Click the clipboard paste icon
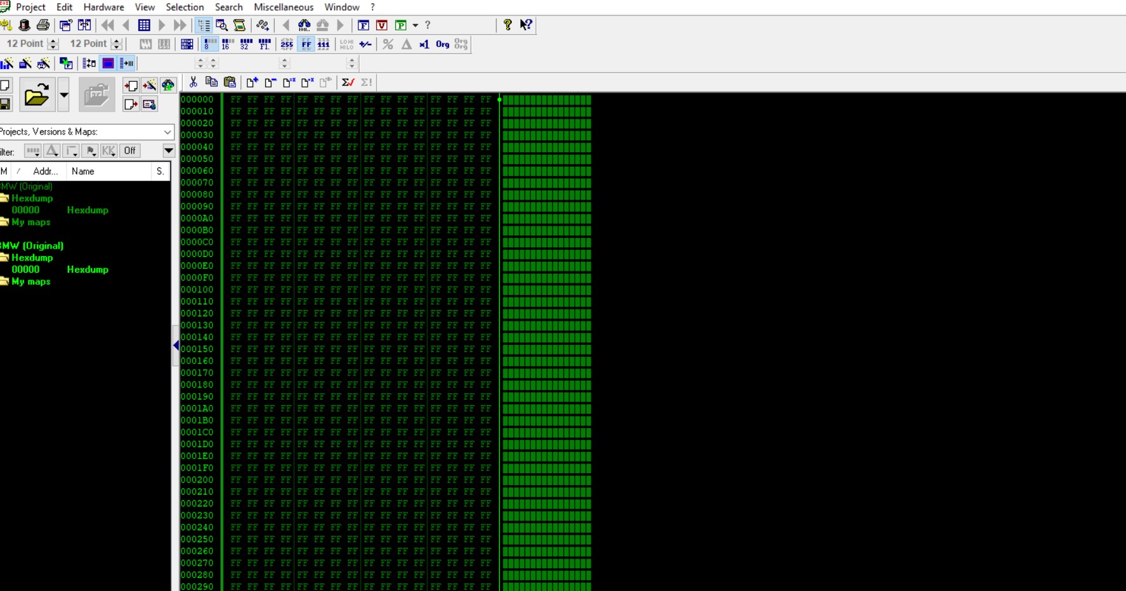This screenshot has height=591, width=1126. tap(230, 82)
